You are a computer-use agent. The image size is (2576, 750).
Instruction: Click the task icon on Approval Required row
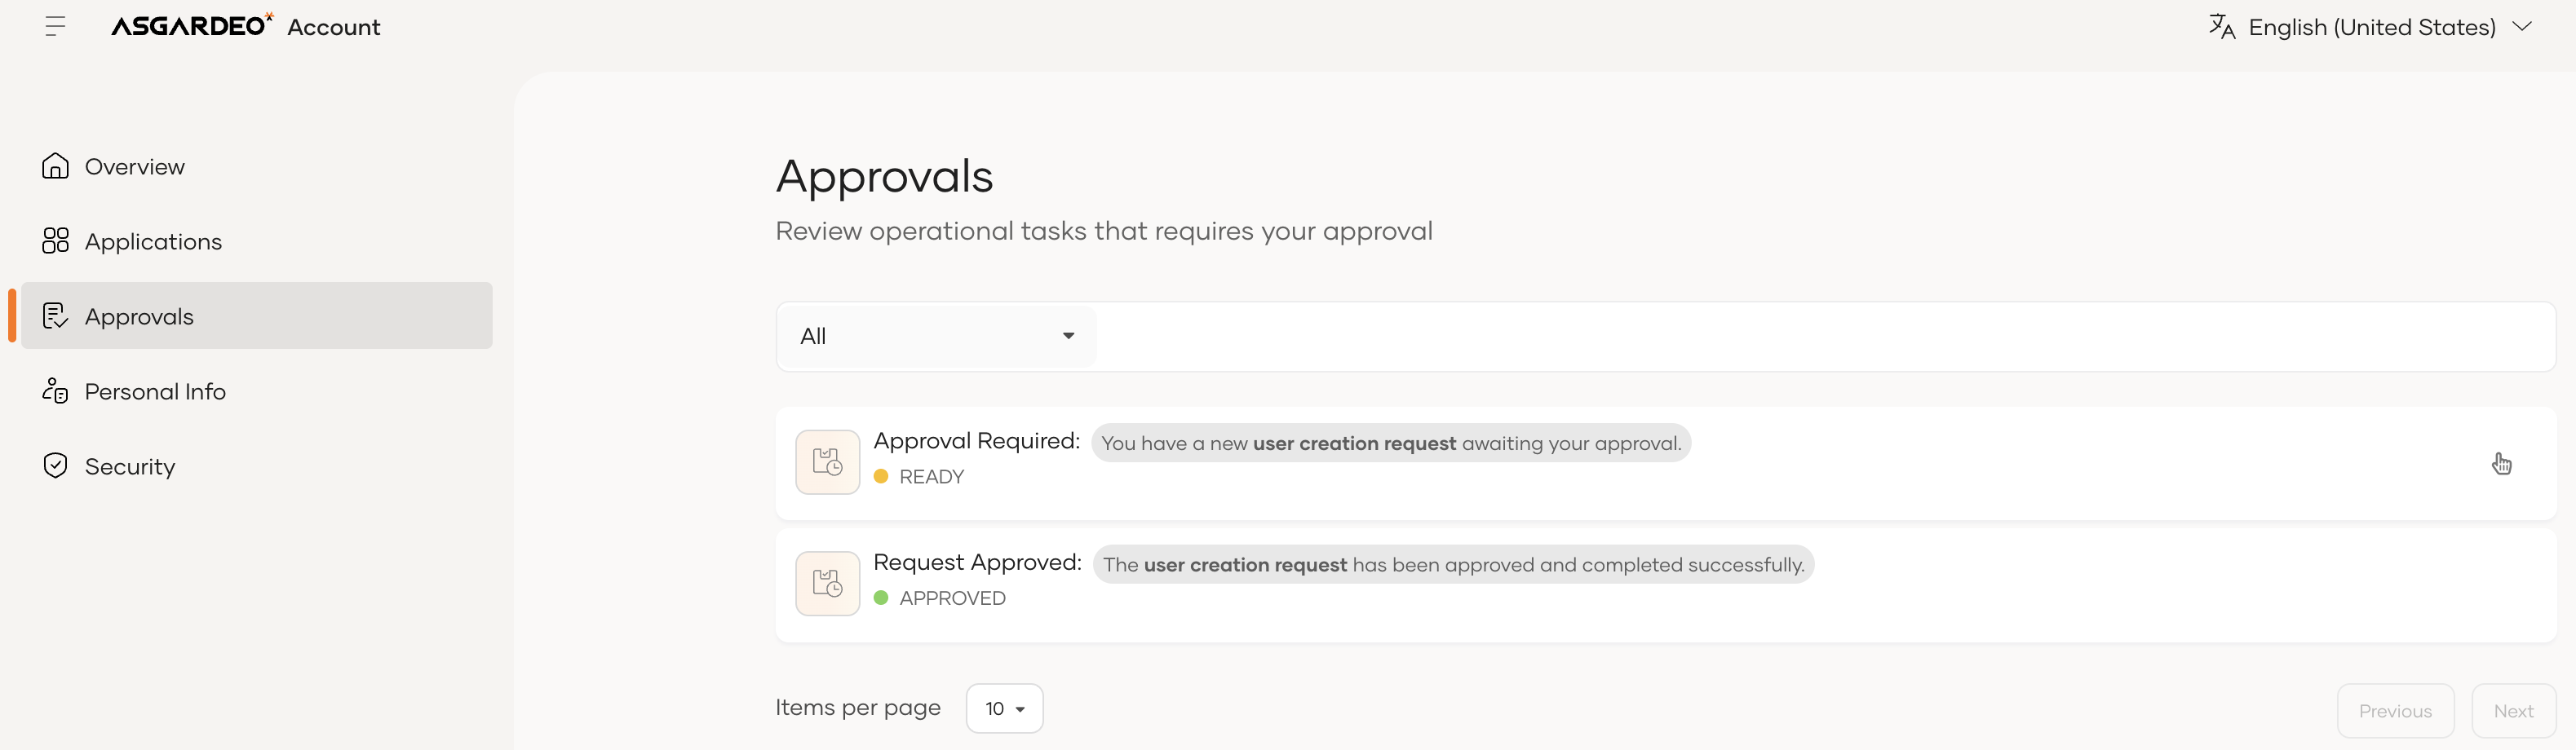click(827, 462)
